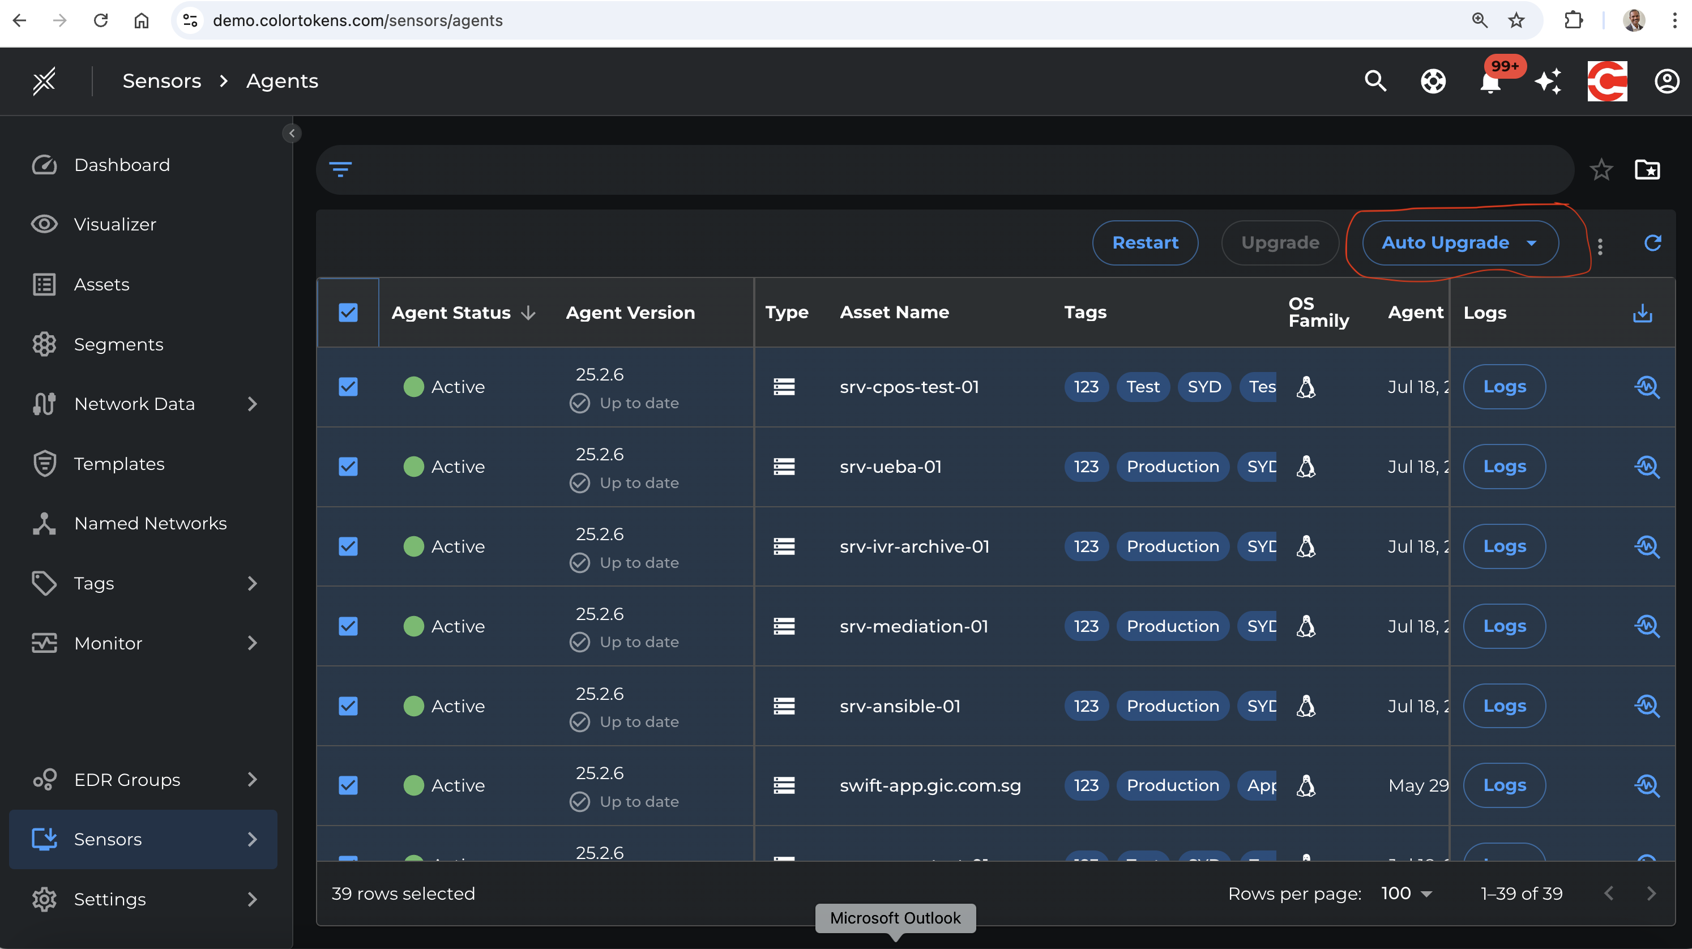Expand the Network Data sidebar section
The height and width of the screenshot is (949, 1692).
[x=253, y=404]
